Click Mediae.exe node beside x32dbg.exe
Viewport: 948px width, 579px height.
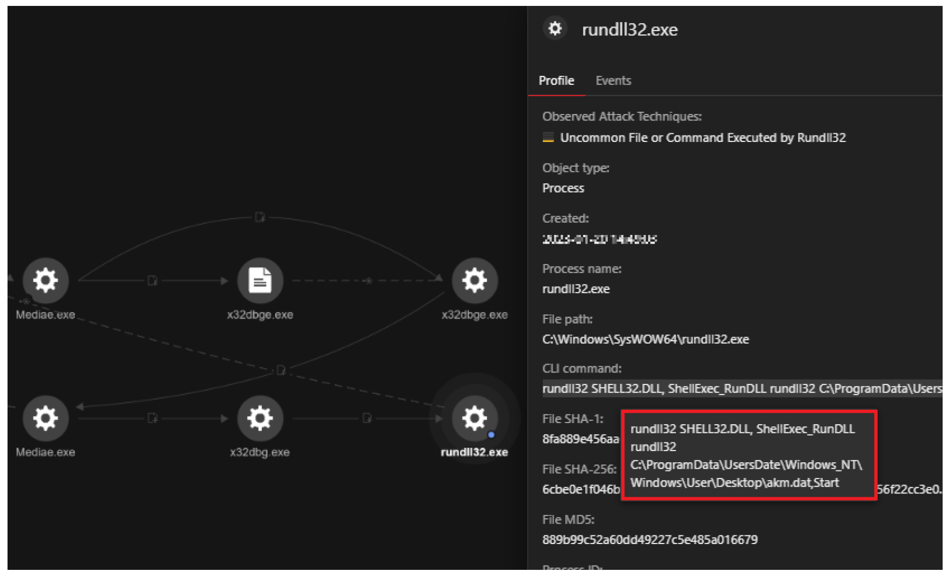pos(46,418)
